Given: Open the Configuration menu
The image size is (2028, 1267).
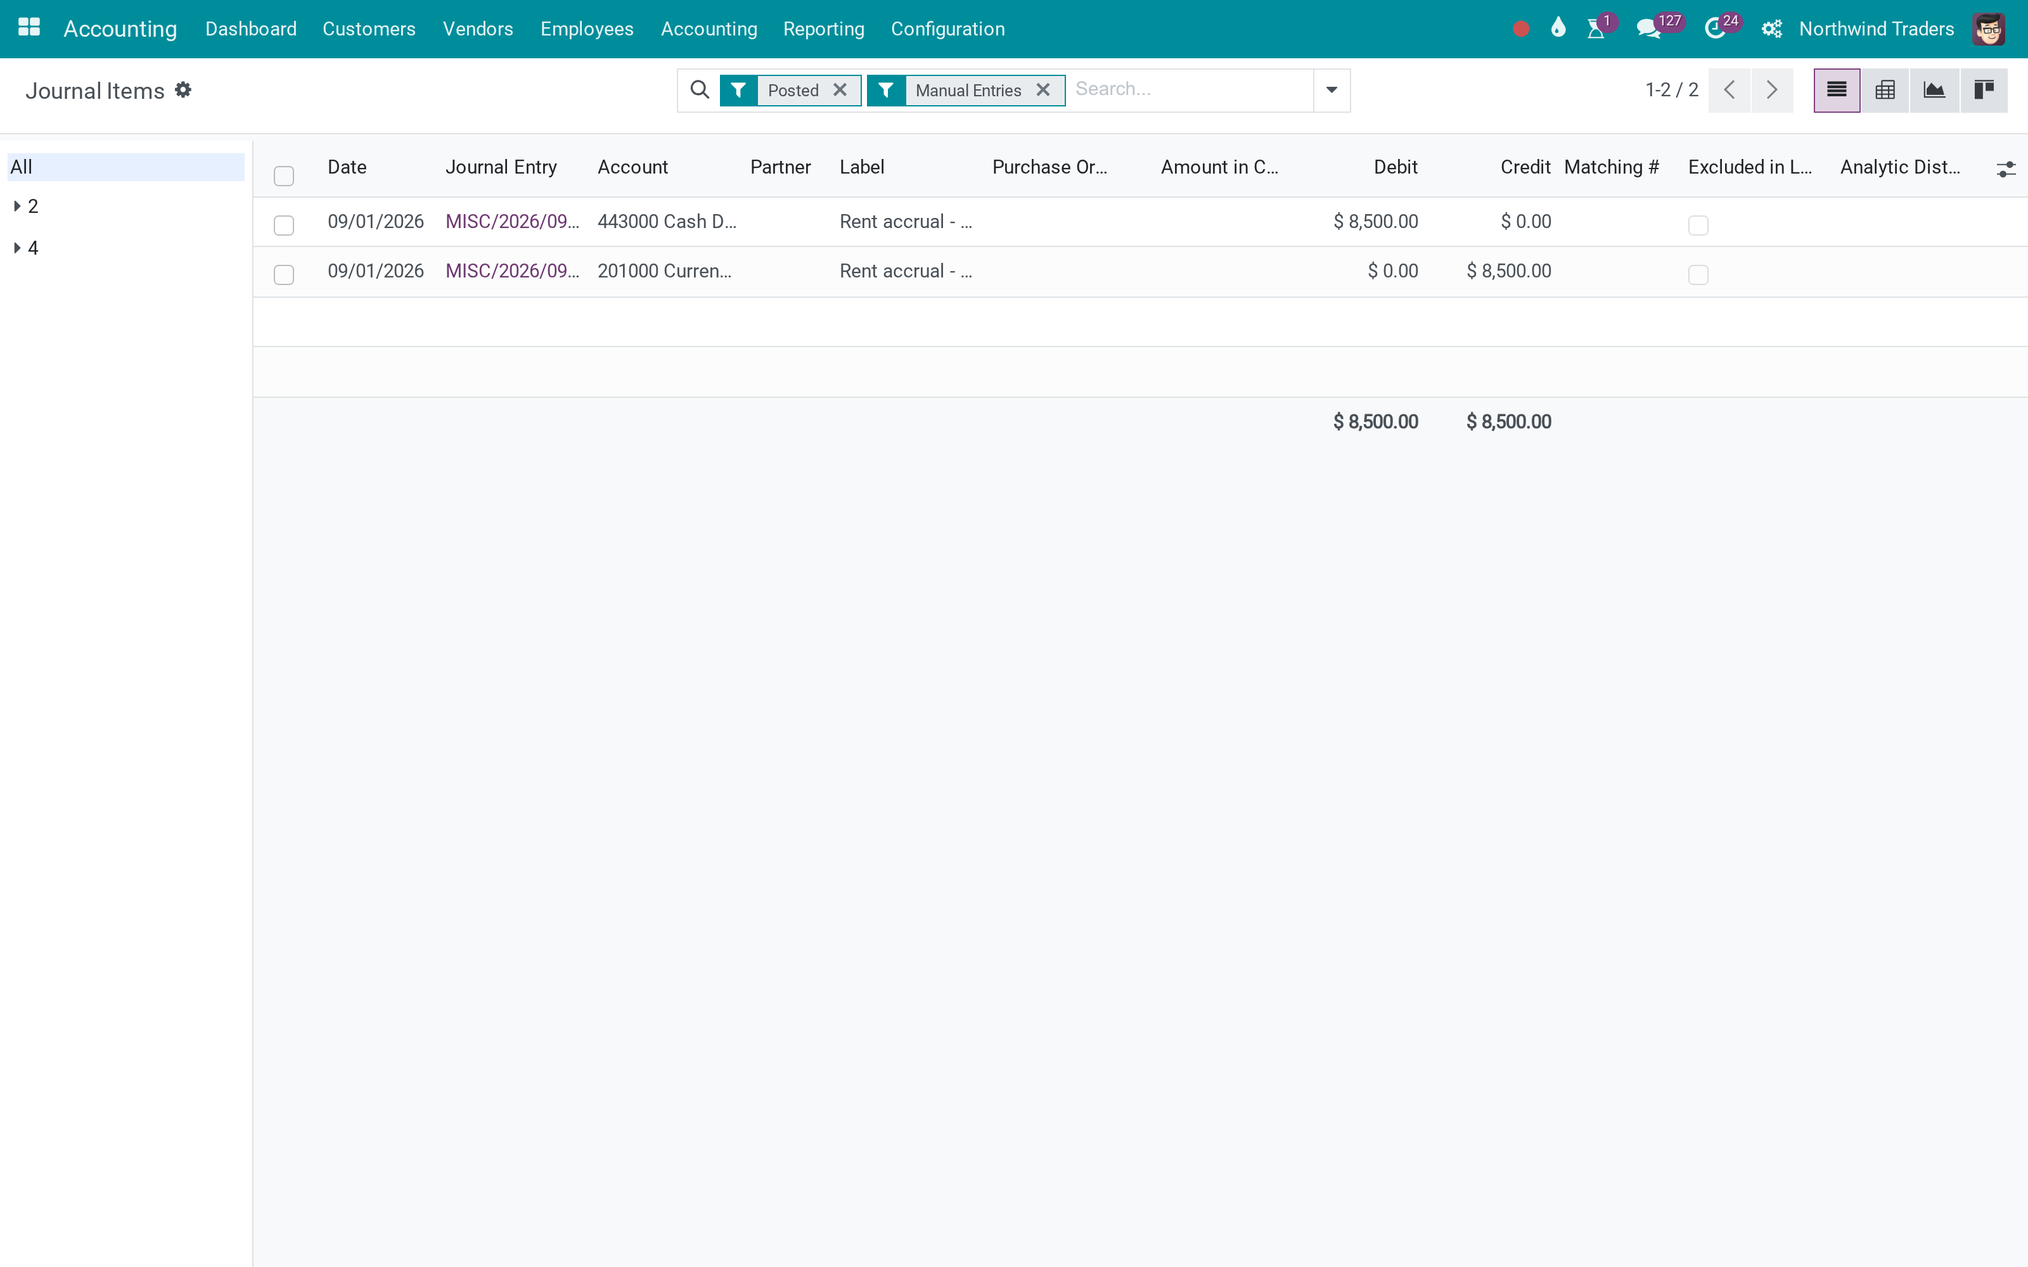Looking at the screenshot, I should [x=948, y=29].
